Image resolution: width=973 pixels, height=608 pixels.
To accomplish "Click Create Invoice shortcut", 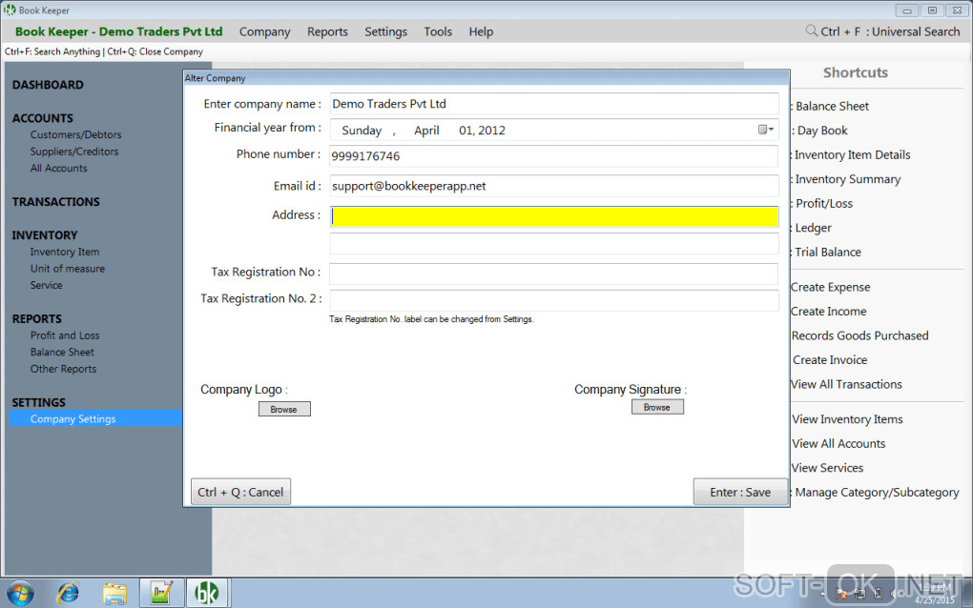I will point(830,359).
